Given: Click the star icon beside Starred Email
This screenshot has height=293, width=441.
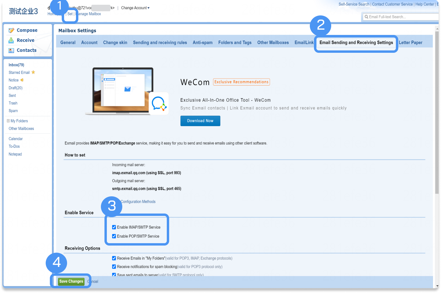Looking at the screenshot, I should pyautogui.click(x=33, y=72).
